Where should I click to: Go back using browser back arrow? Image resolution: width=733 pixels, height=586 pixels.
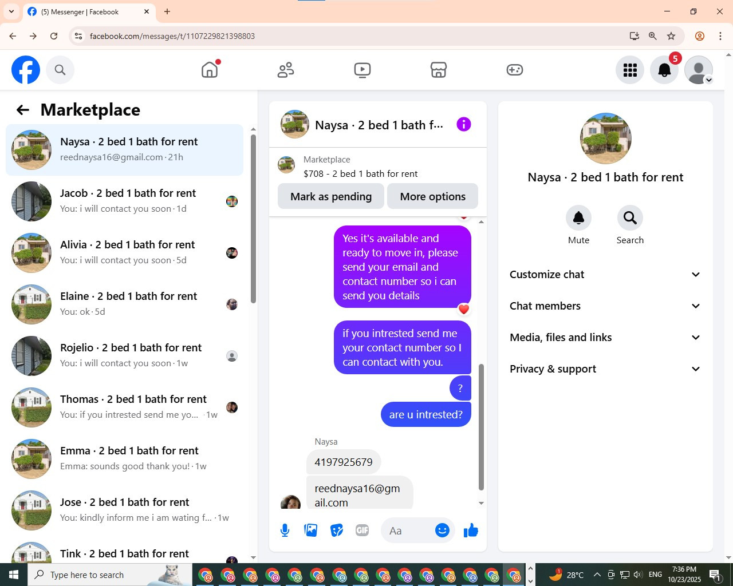(13, 36)
